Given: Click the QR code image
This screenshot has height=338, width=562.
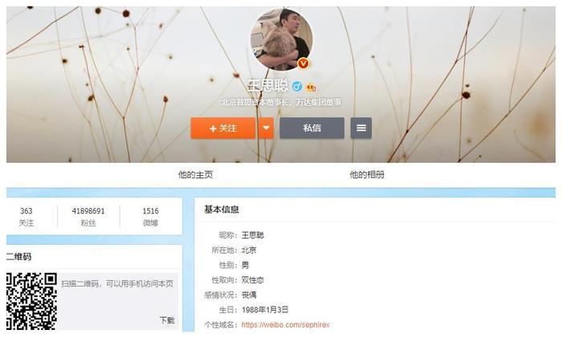Looking at the screenshot, I should pyautogui.click(x=31, y=301).
